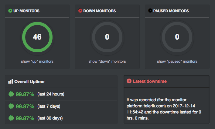Select the "(last 24 hours)" uptime label
The height and width of the screenshot is (129, 215).
51,94
